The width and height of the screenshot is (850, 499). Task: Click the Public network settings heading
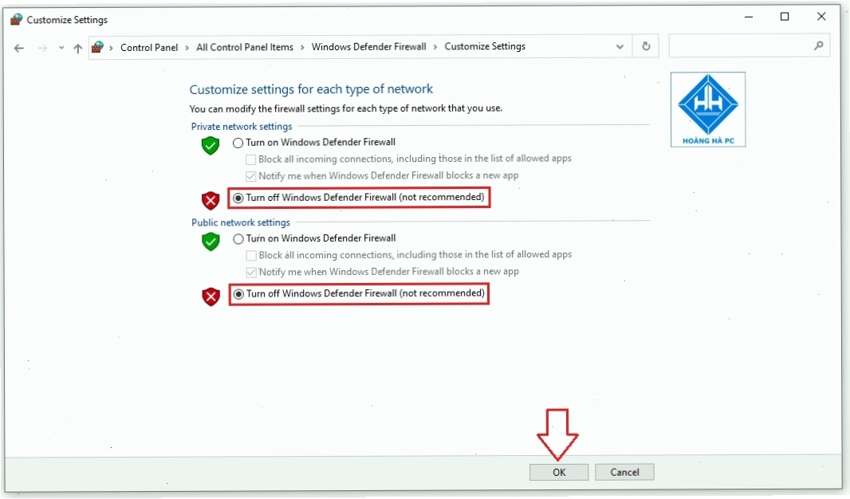[241, 222]
